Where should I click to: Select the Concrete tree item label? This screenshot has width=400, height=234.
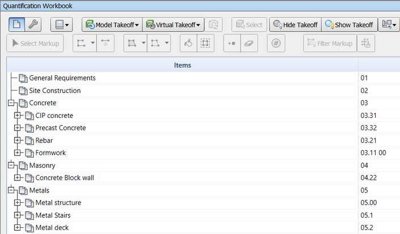pos(43,103)
